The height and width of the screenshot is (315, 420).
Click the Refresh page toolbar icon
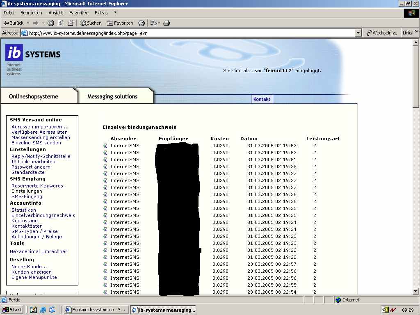tap(61, 23)
